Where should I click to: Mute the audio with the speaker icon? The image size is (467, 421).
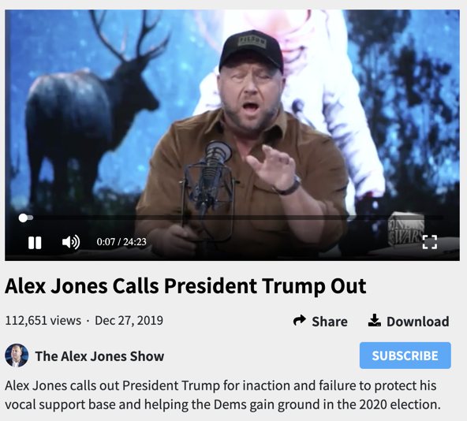coord(71,242)
